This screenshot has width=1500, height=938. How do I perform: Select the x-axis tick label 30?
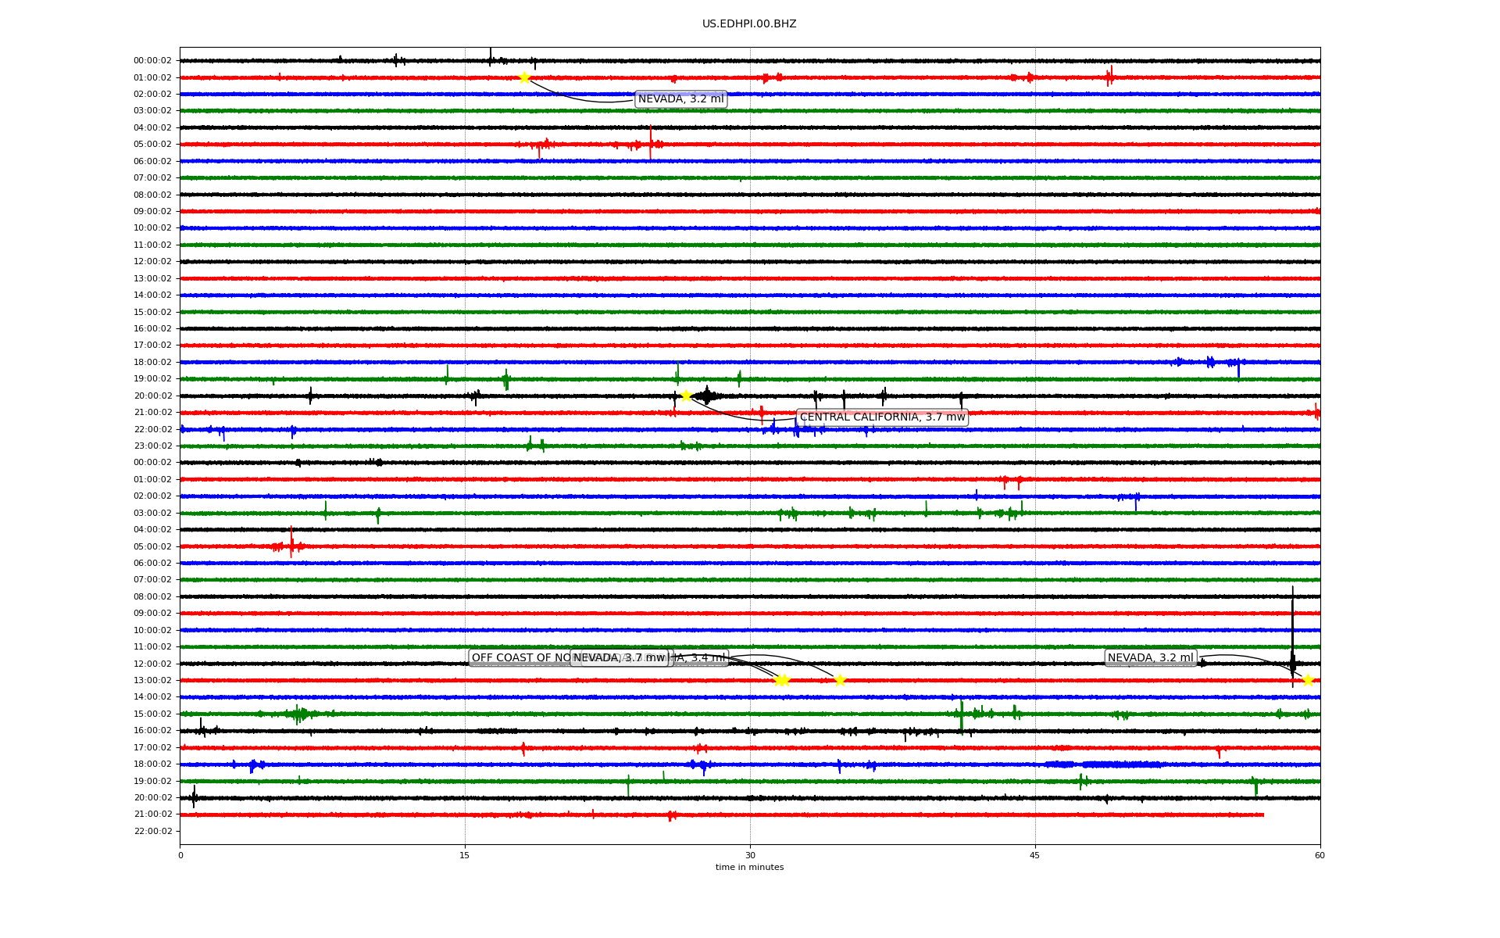[750, 855]
